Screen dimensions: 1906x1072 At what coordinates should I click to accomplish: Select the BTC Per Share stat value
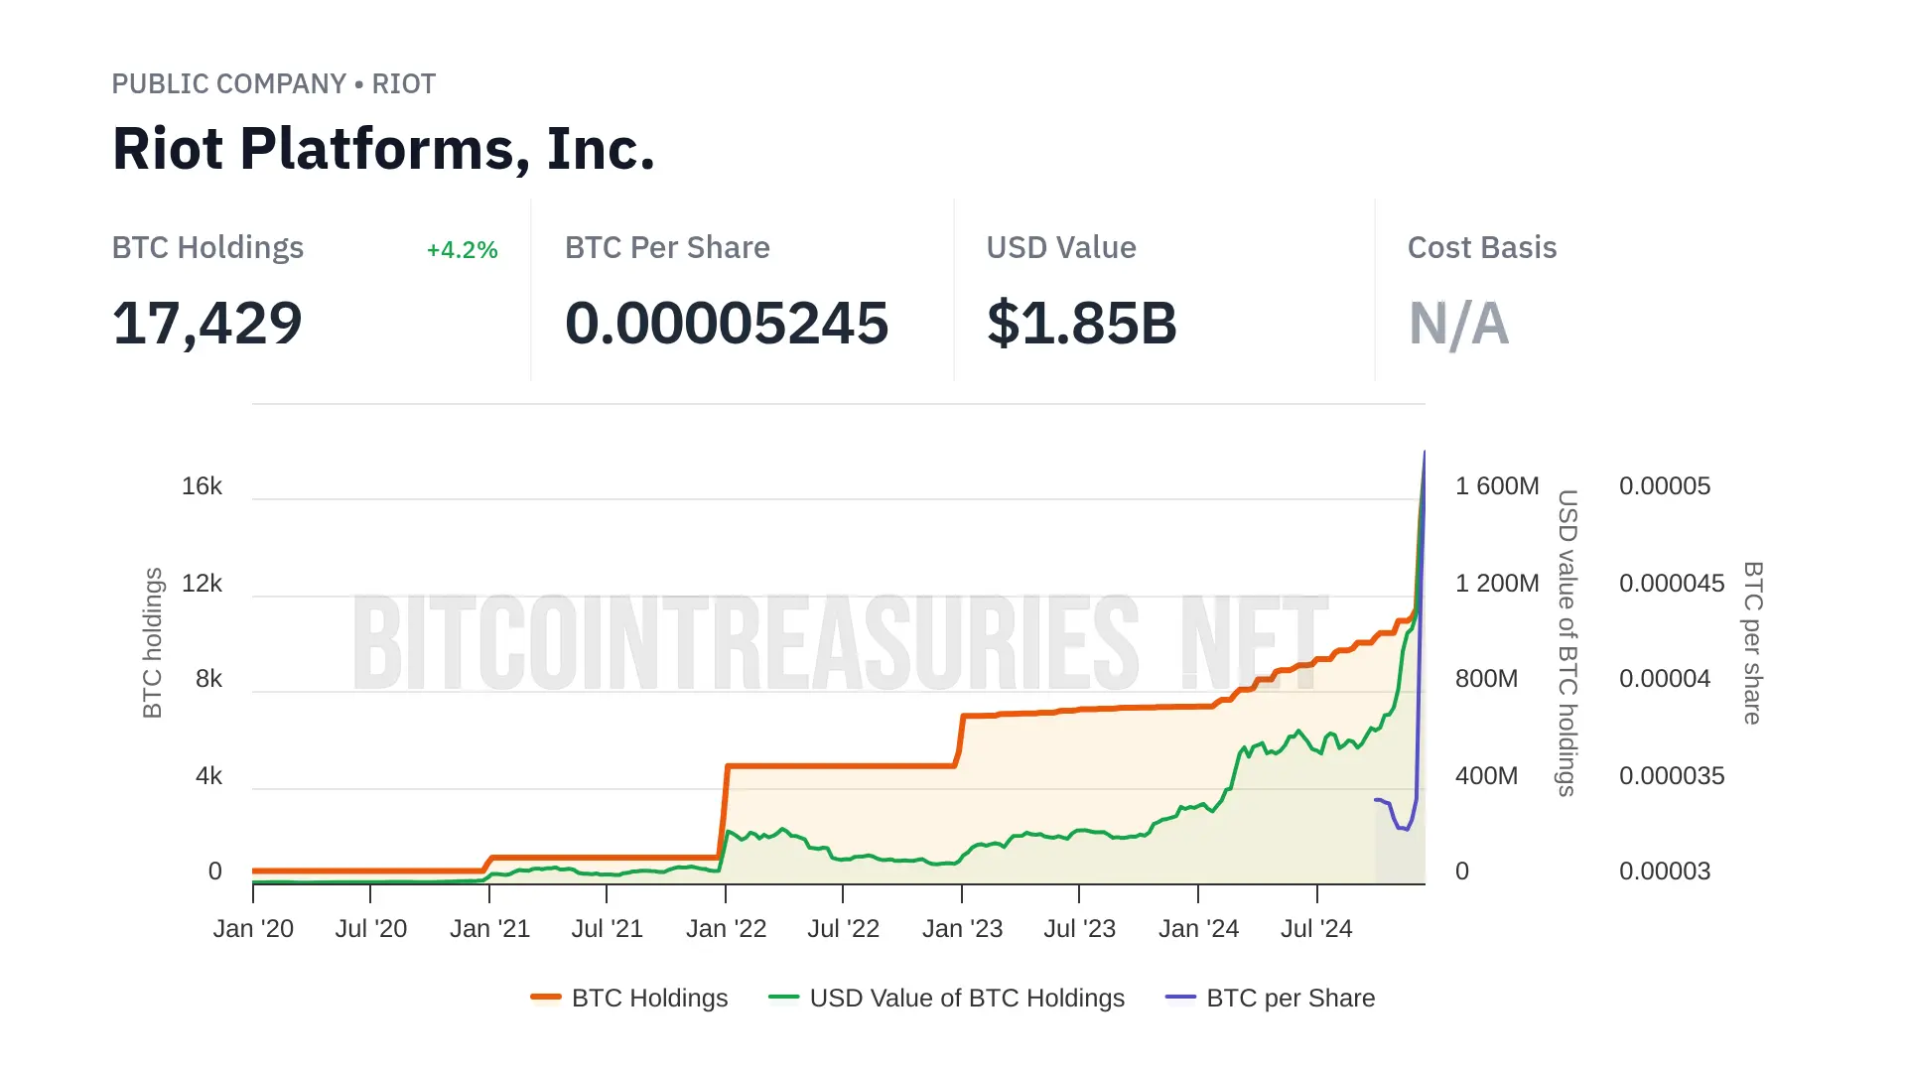[x=727, y=324]
